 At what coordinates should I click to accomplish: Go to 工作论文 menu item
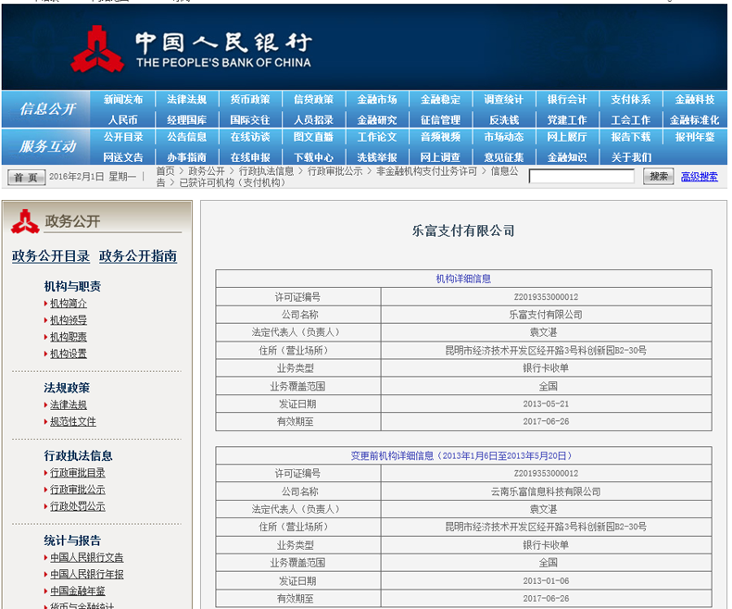[377, 137]
